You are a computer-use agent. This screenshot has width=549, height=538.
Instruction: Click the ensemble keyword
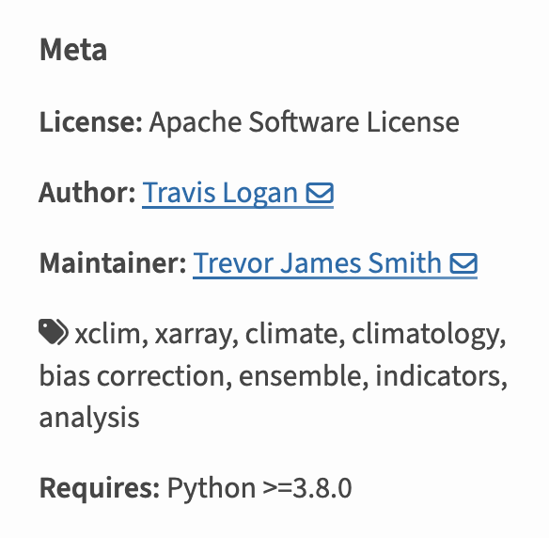(300, 376)
